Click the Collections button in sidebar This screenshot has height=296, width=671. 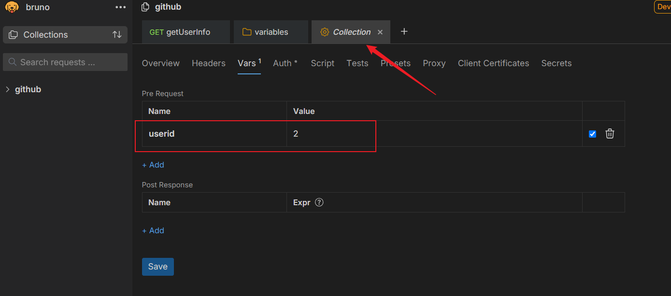click(x=65, y=35)
